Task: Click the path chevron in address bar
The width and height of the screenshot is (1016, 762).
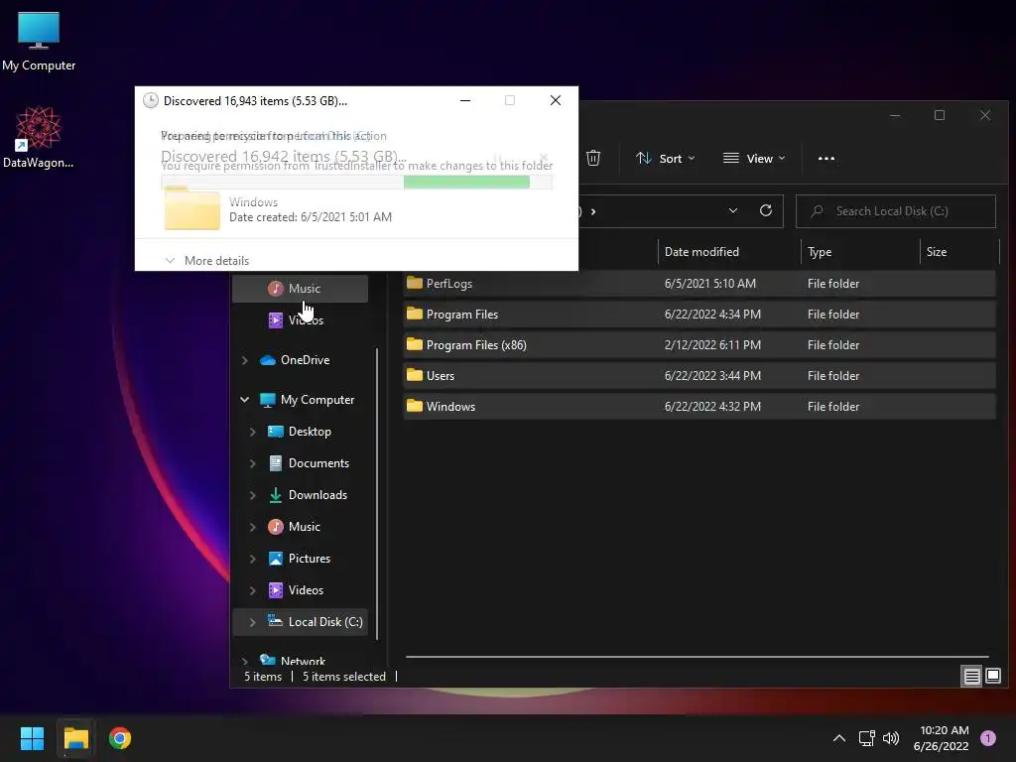Action: click(x=593, y=211)
